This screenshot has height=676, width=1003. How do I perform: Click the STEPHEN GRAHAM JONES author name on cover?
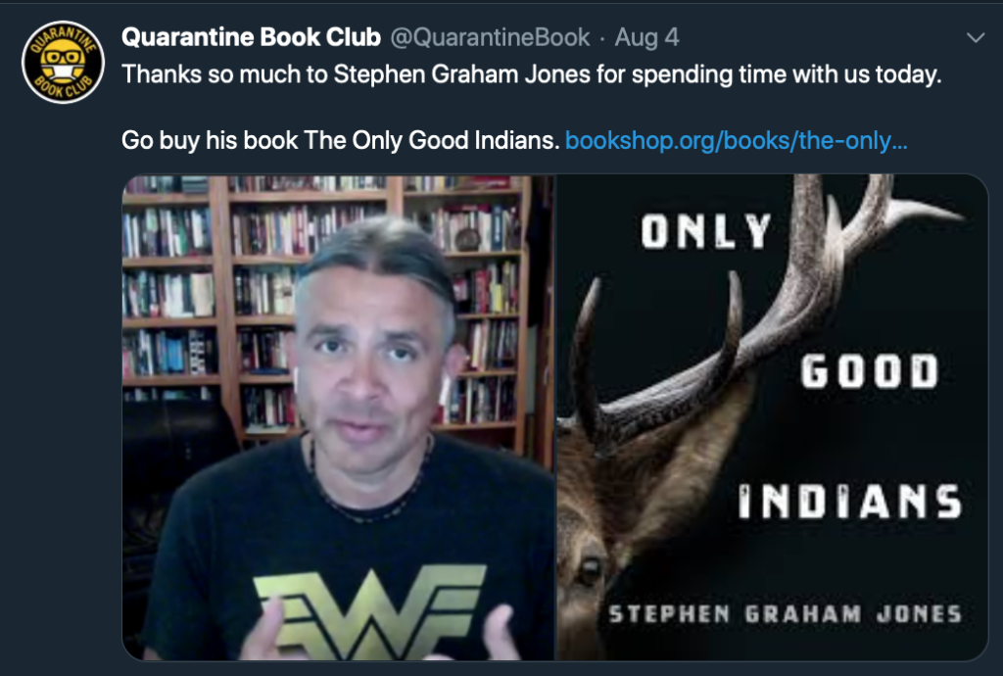(785, 614)
